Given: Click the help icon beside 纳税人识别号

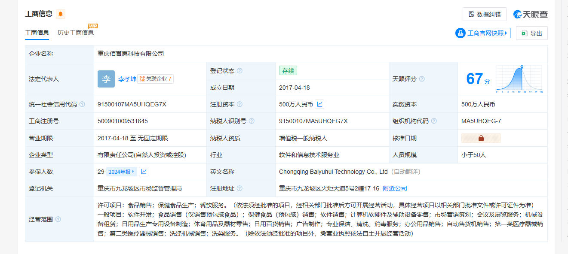Looking at the screenshot, I should point(252,121).
